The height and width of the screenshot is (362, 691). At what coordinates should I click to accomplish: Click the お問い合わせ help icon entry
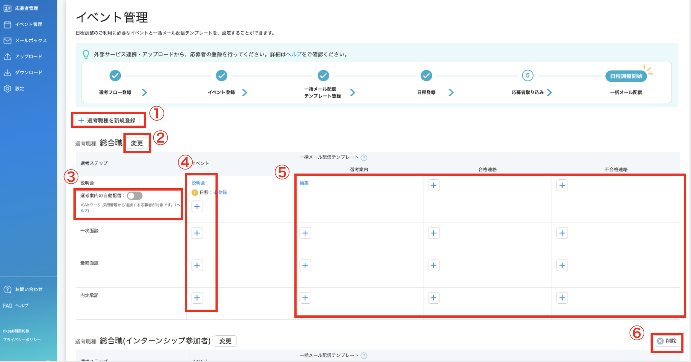pos(23,289)
